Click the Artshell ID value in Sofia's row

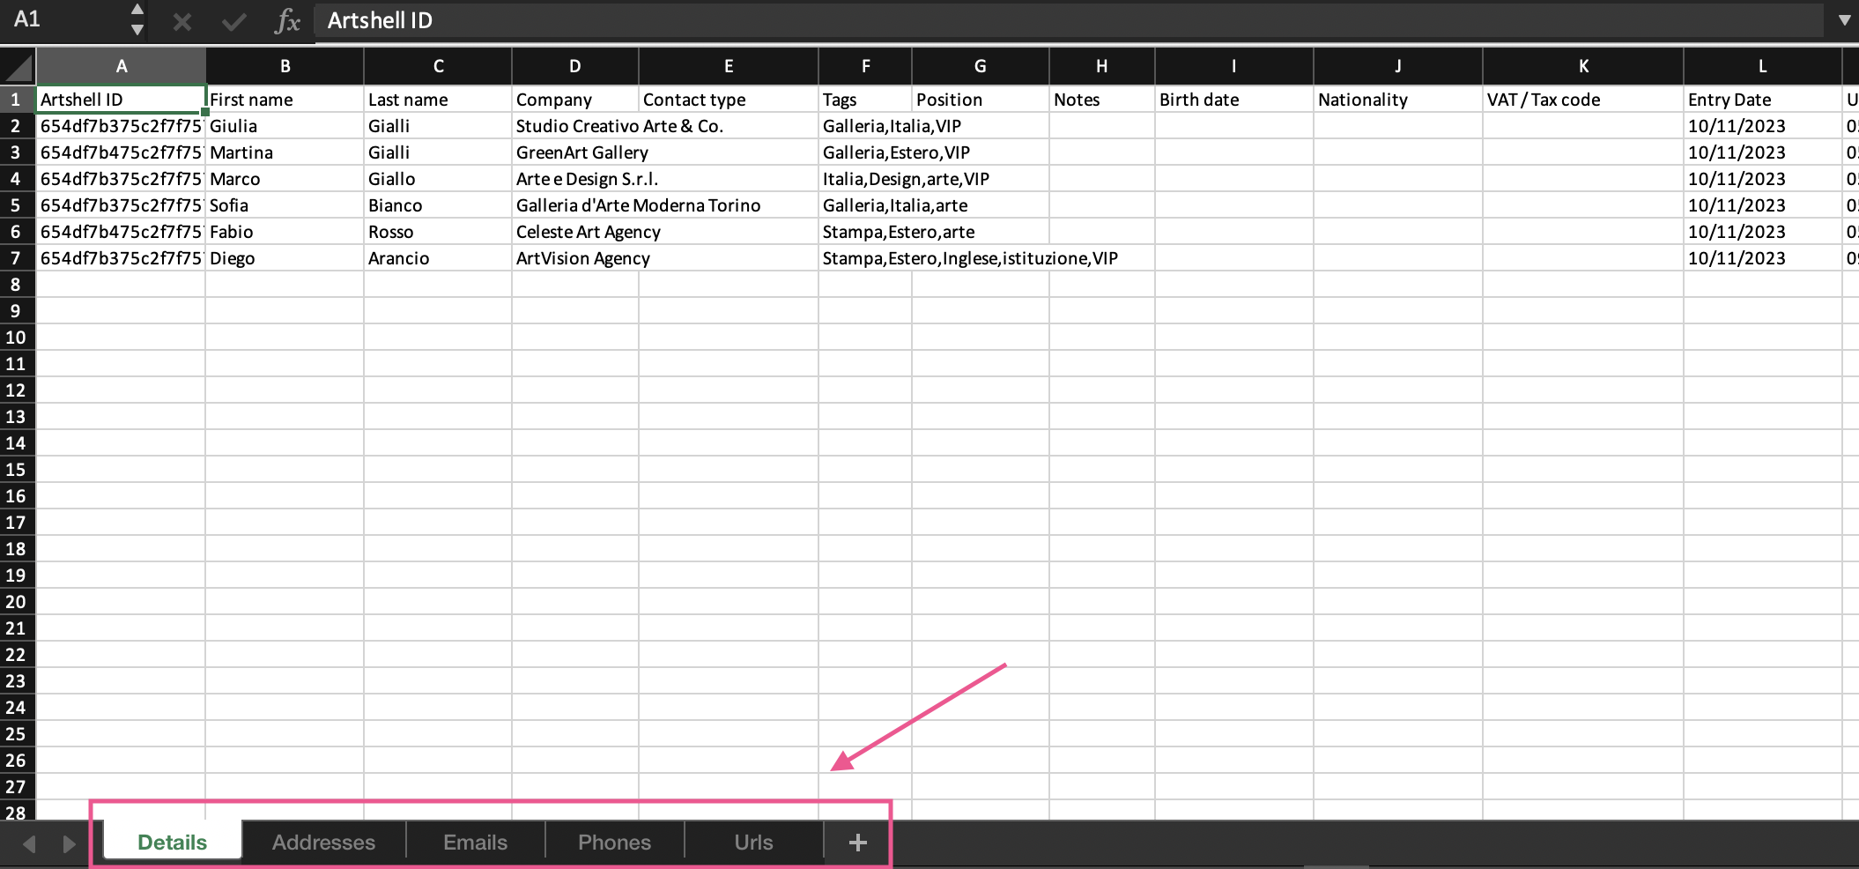(x=121, y=205)
